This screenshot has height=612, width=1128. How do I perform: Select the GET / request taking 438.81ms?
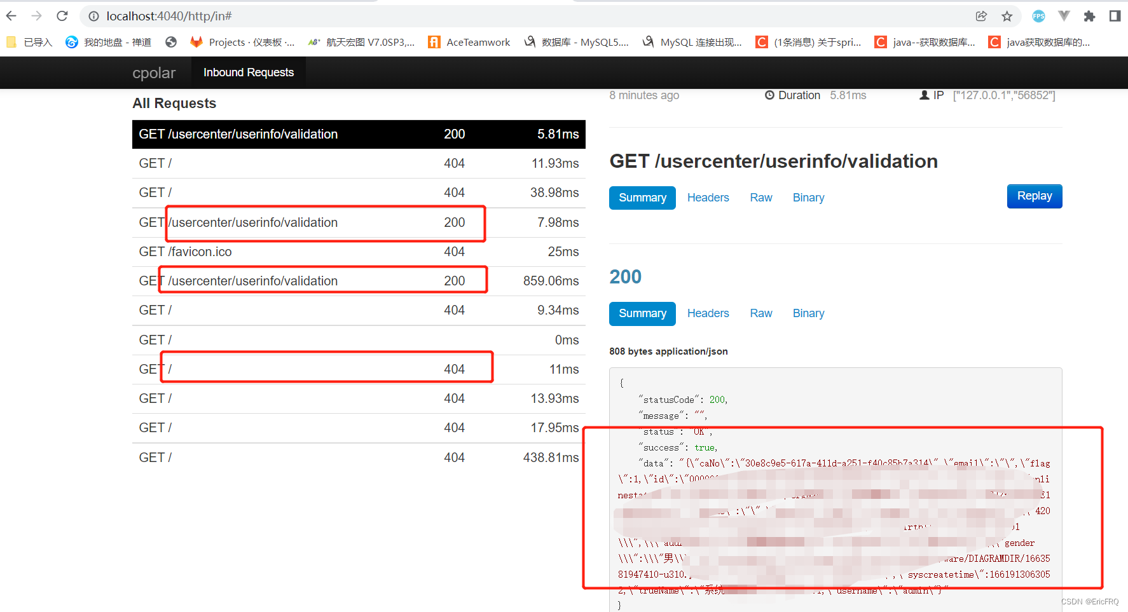click(x=359, y=458)
